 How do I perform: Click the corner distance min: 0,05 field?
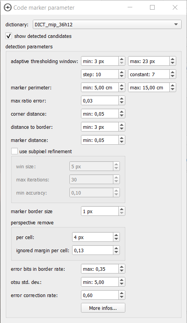(100, 114)
